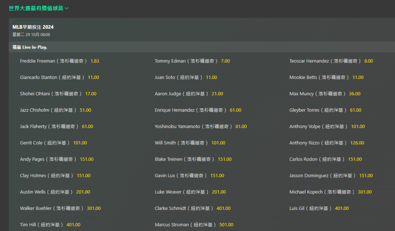Add Austin Wells at 201.00
The width and height of the screenshot is (395, 231).
pyautogui.click(x=55, y=192)
